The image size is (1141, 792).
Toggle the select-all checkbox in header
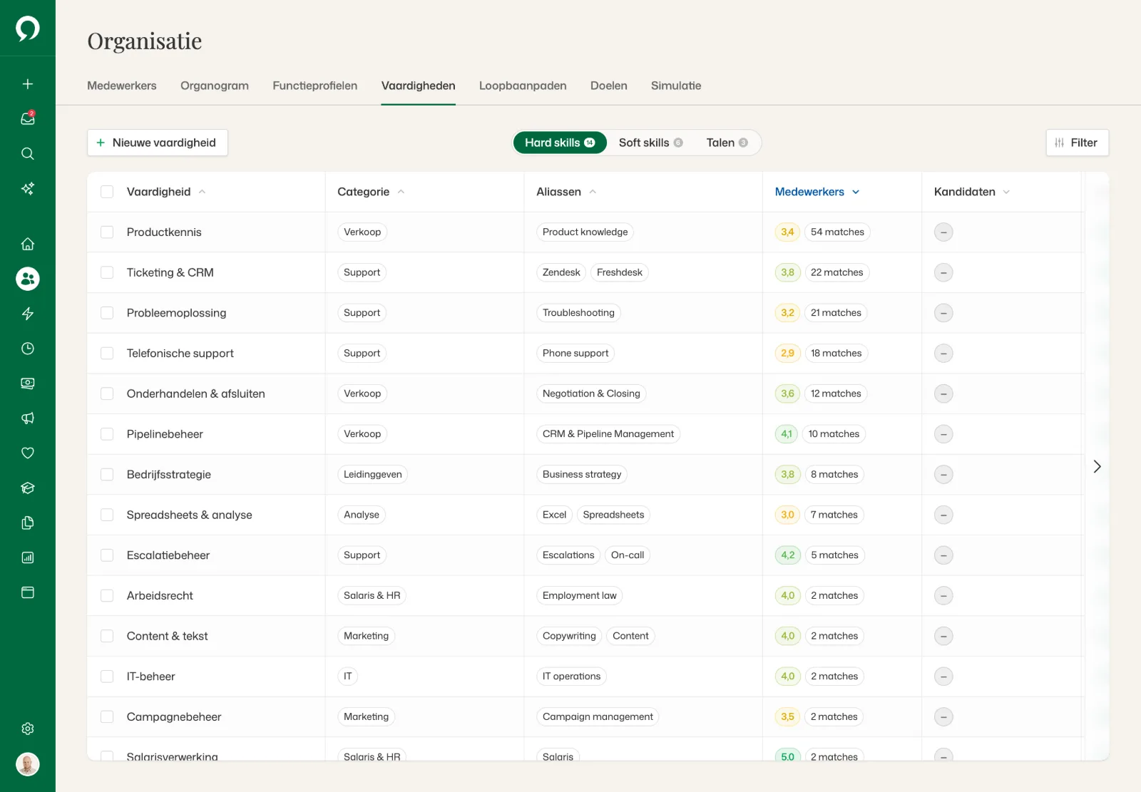[107, 192]
